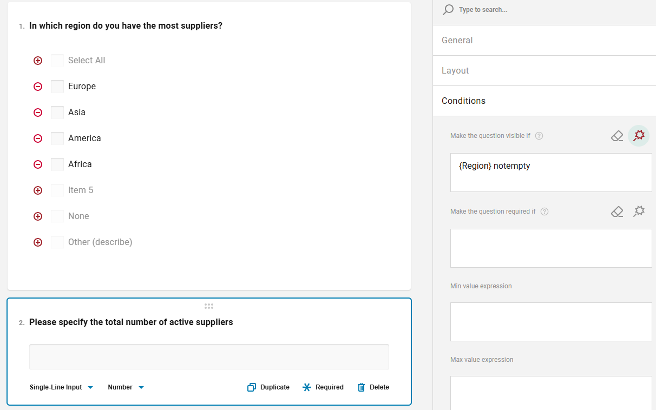Click the Min value expression field
Image resolution: width=656 pixels, height=410 pixels.
pyautogui.click(x=551, y=322)
